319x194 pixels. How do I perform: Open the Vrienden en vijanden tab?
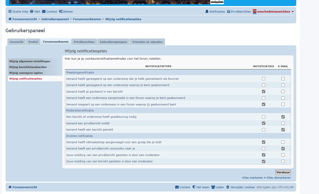coord(147,42)
